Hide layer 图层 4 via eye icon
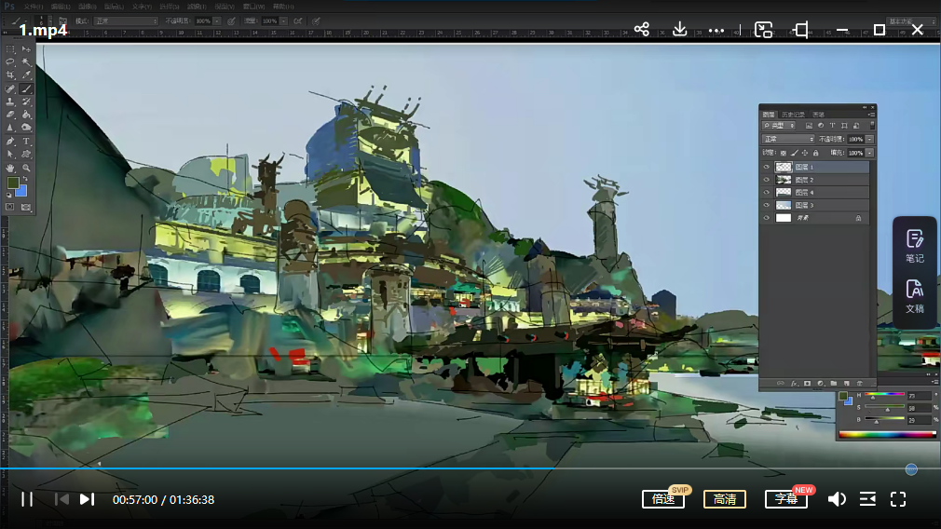The height and width of the screenshot is (529, 941). click(x=767, y=193)
